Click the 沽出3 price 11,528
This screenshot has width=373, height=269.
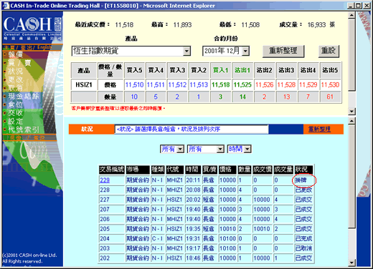pos(286,85)
